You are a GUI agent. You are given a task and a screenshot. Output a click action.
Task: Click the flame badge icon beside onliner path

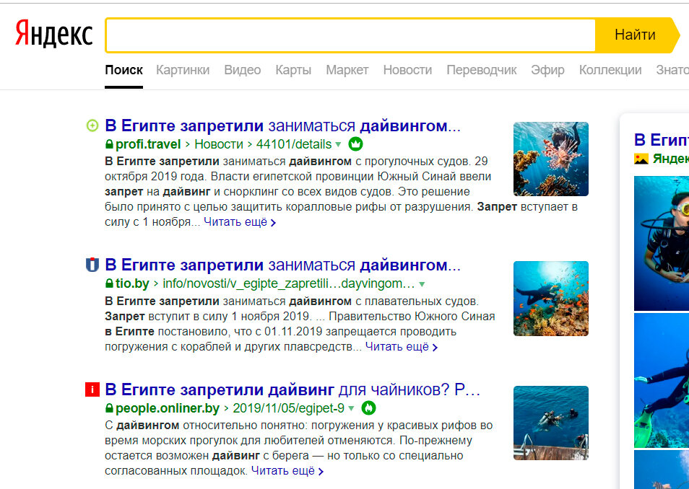pyautogui.click(x=368, y=408)
